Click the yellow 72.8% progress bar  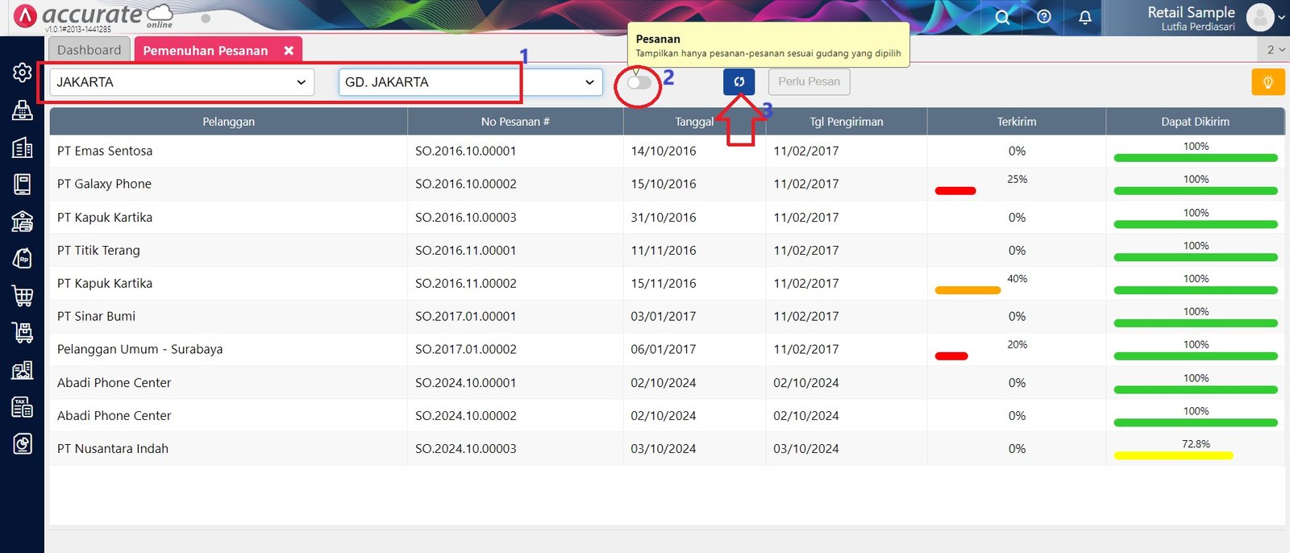1173,455
